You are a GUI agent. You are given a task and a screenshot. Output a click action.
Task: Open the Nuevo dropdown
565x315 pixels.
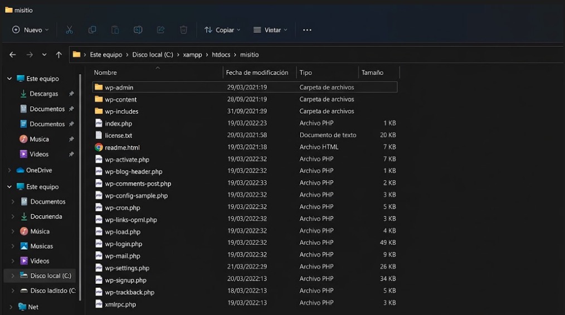[30, 30]
